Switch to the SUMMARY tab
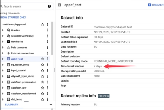Screen dimensions: 164x110 tap(12, 105)
